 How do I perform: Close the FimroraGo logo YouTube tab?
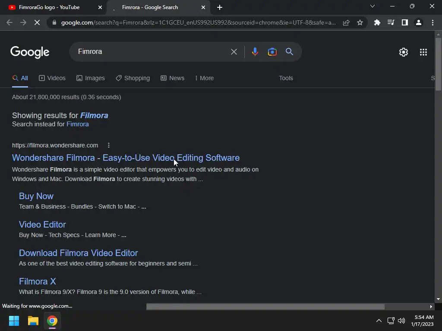click(100, 7)
